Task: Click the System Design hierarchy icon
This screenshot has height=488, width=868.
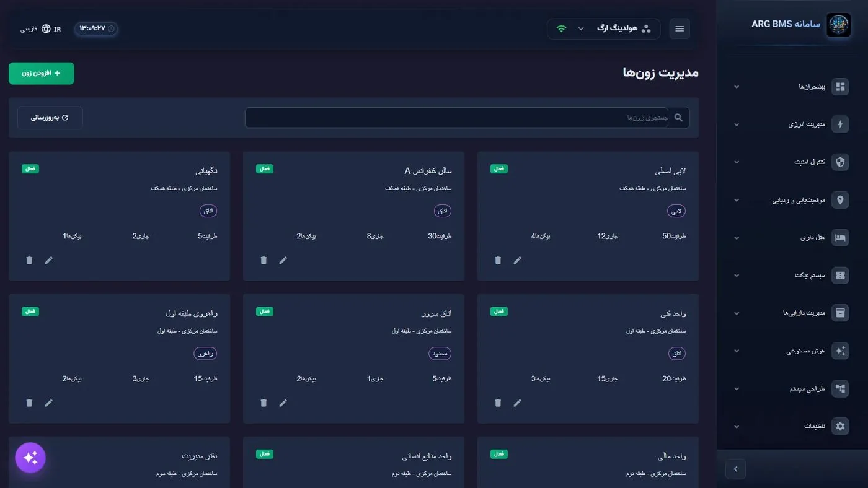Action: (840, 389)
